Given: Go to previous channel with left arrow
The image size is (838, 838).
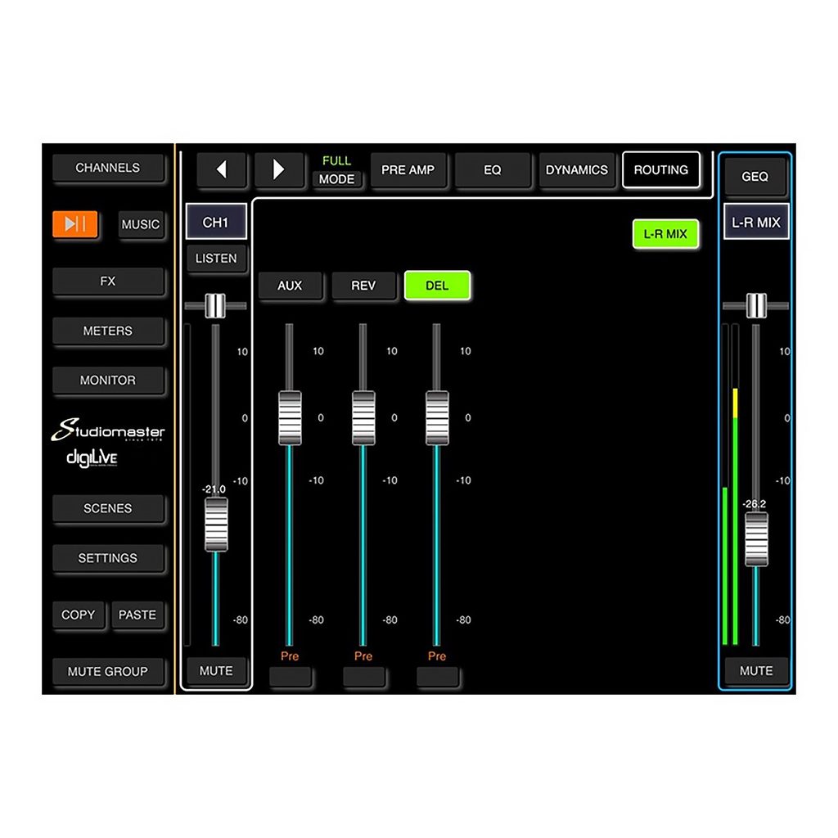Looking at the screenshot, I should tap(221, 170).
